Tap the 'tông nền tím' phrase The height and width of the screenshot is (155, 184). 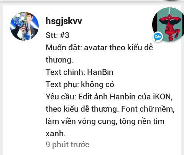(142, 121)
